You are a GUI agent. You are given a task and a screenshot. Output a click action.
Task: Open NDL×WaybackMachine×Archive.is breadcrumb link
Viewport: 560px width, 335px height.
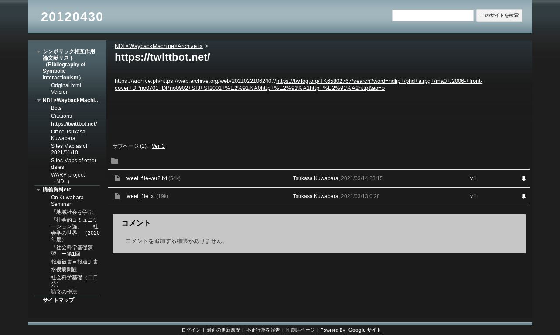(x=159, y=46)
